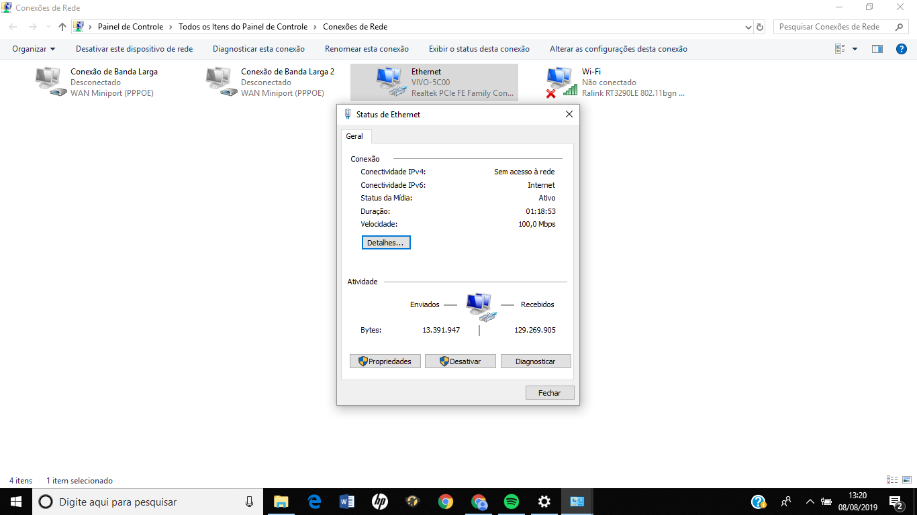Click the 129.269.905 received bytes value
Screen dimensions: 917x515
(x=535, y=330)
